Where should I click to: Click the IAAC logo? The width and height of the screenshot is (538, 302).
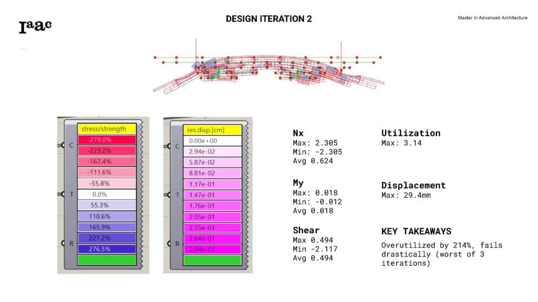coord(35,27)
